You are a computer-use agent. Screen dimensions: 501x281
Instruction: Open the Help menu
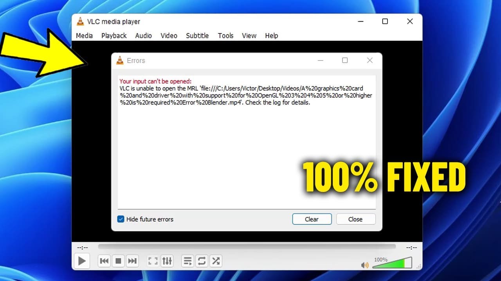(x=271, y=36)
